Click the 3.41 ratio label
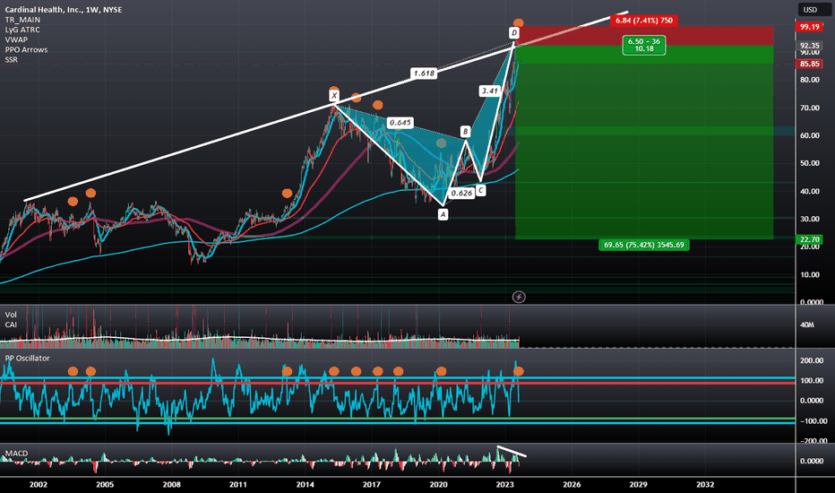835x493 pixels. click(x=490, y=91)
